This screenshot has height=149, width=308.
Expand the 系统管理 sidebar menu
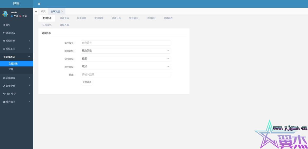[x=16, y=41]
